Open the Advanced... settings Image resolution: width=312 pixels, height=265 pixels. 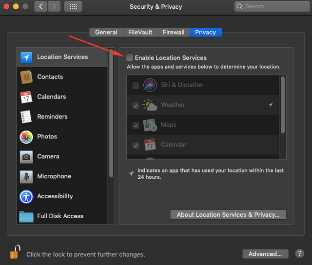(x=265, y=254)
